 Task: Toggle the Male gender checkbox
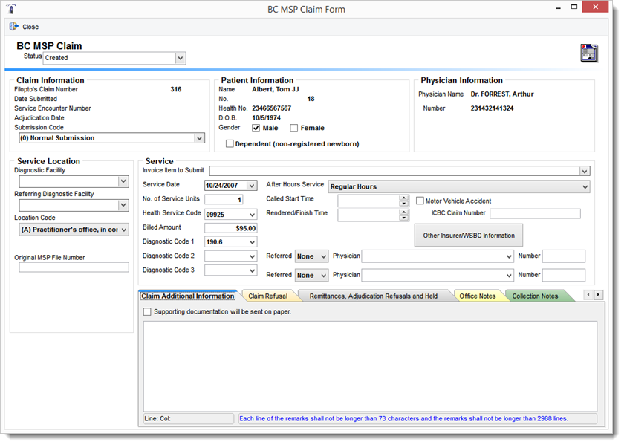[256, 128]
